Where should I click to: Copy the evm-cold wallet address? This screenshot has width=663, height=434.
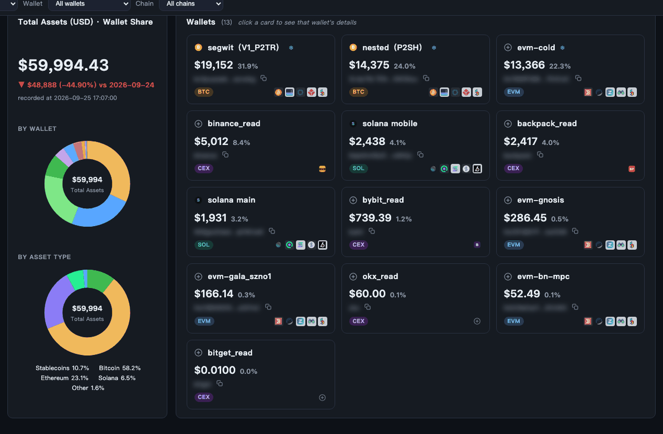pyautogui.click(x=578, y=79)
